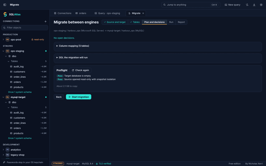
Task: Click the ops-prod MS engine badge
Action: (7, 40)
